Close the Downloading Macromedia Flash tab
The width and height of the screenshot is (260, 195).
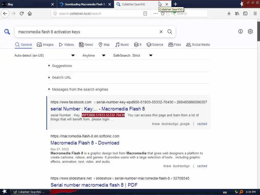110,4
